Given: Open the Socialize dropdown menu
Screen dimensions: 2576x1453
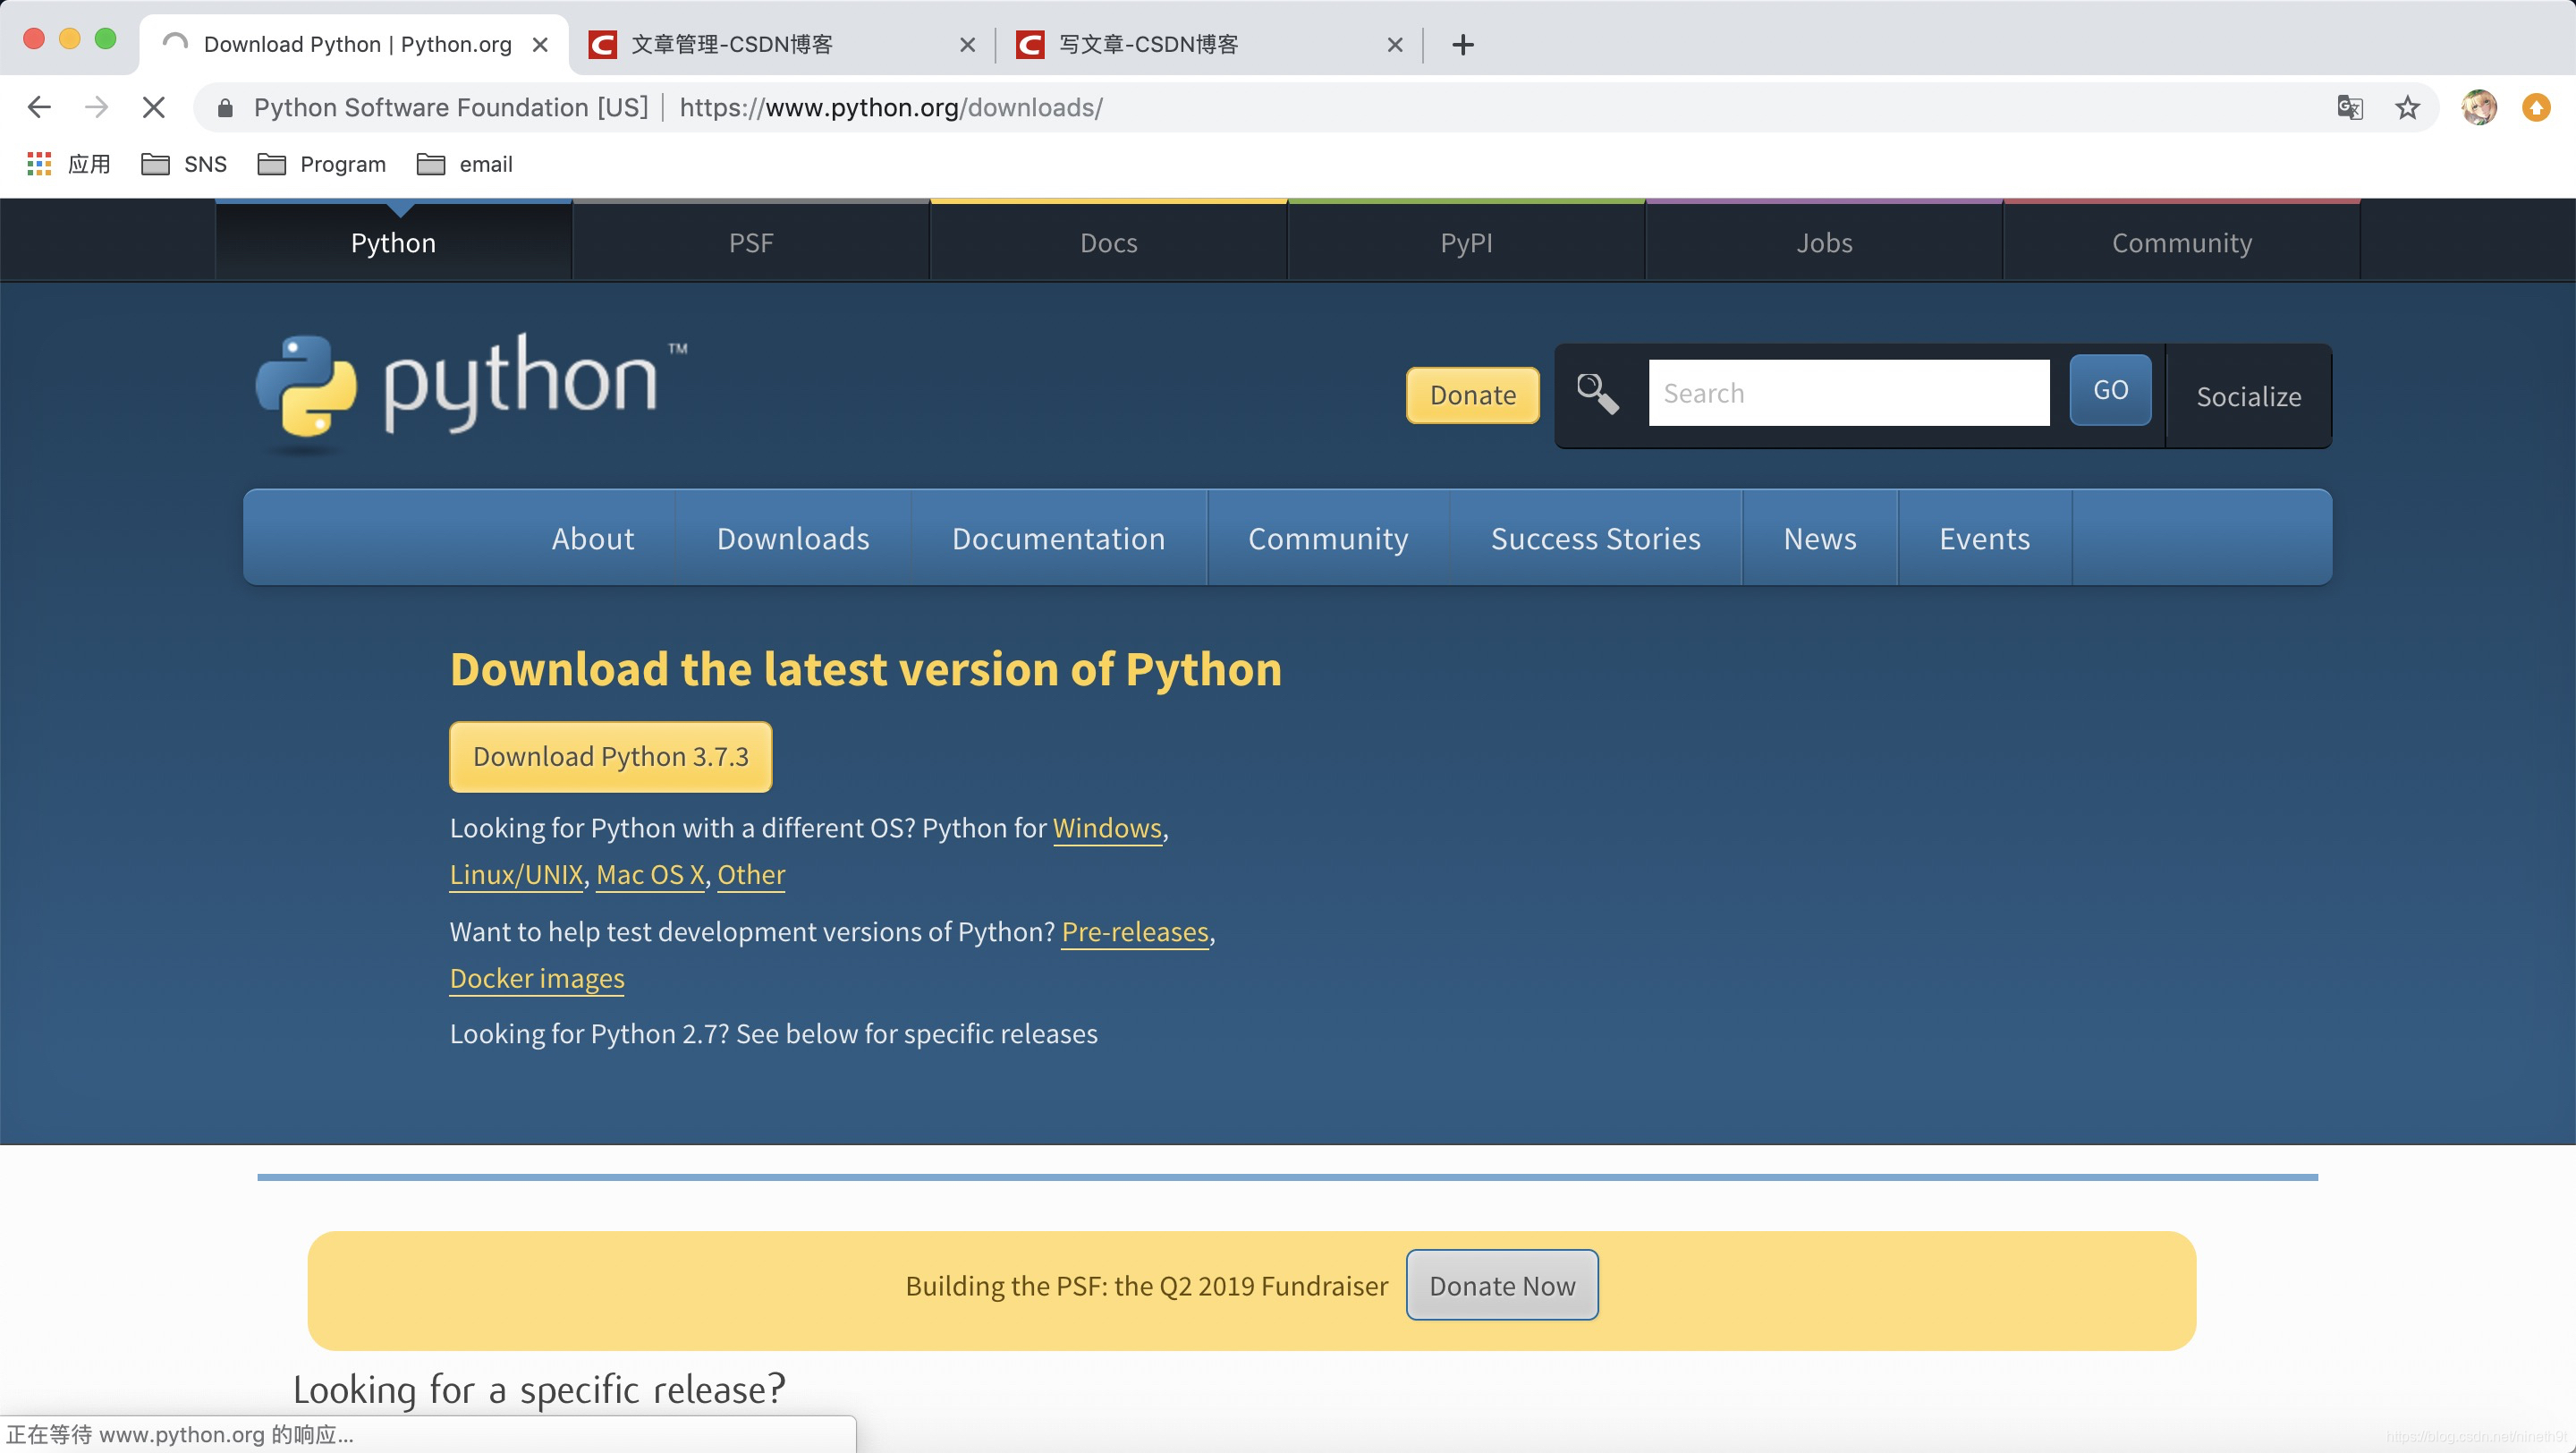Looking at the screenshot, I should click(x=2248, y=397).
